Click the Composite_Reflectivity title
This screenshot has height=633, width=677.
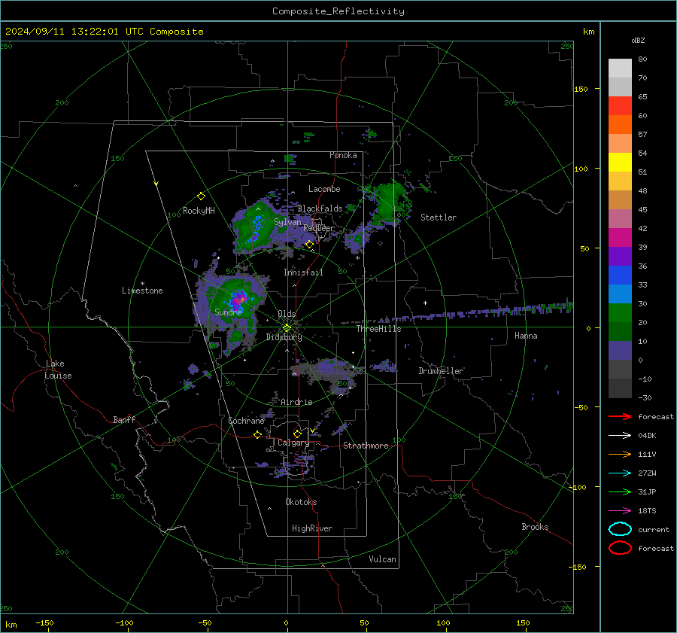[x=338, y=11]
